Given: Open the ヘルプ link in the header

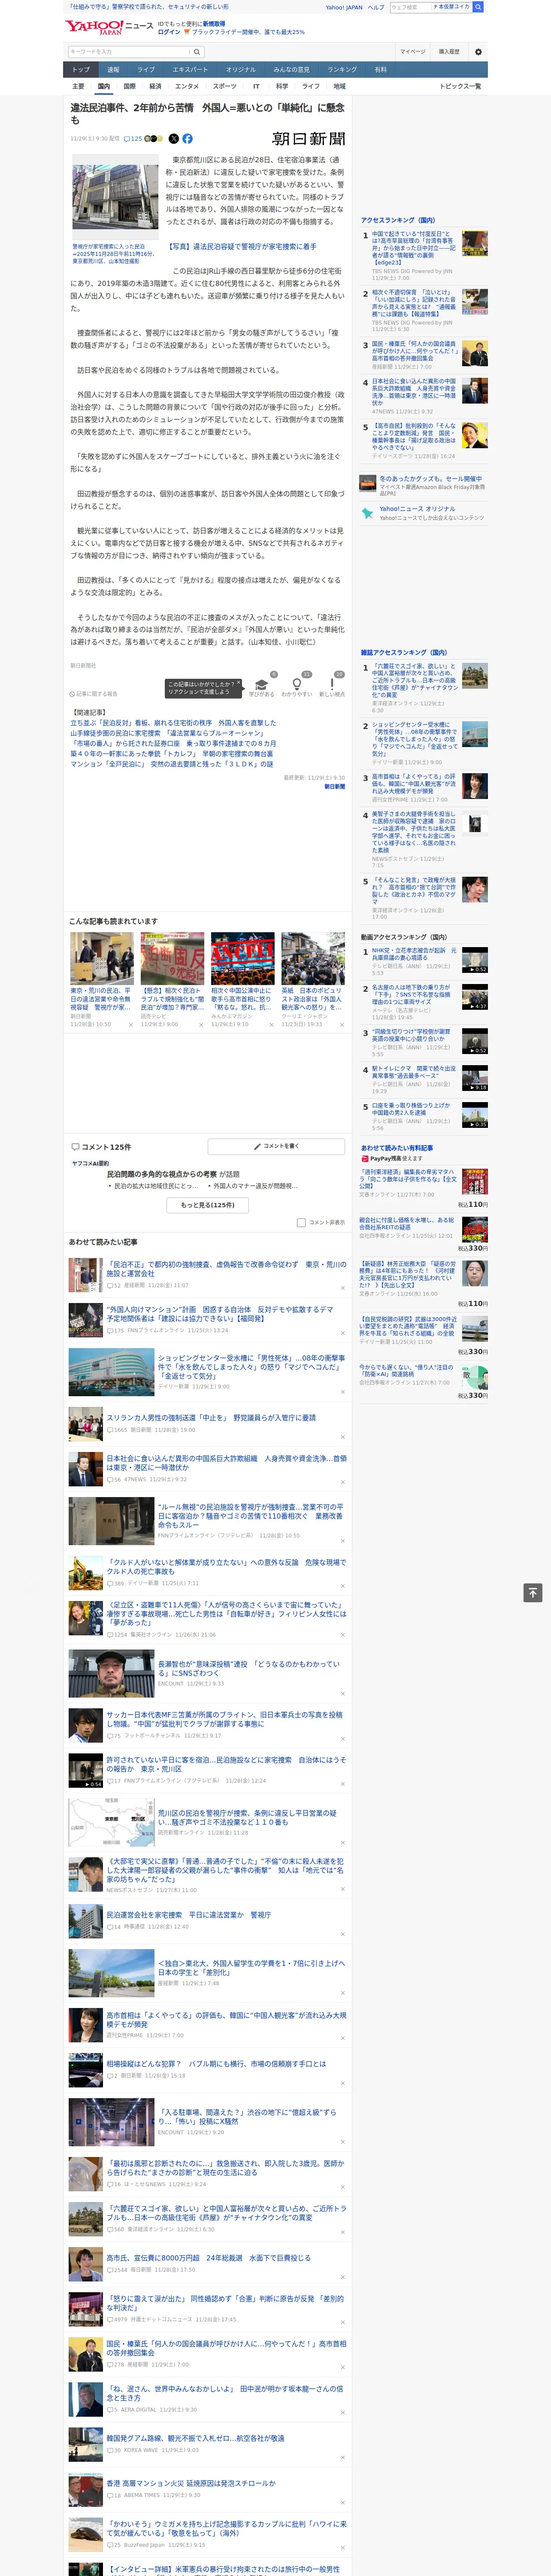Looking at the screenshot, I should click(376, 7).
